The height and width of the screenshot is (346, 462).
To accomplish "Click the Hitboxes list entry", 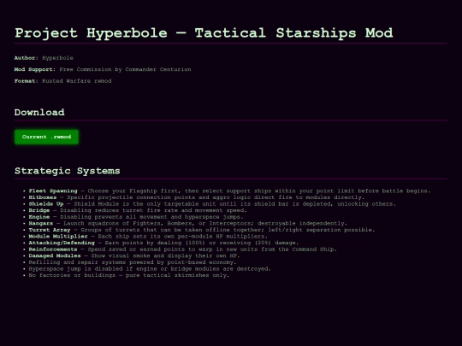I will 197,197.
